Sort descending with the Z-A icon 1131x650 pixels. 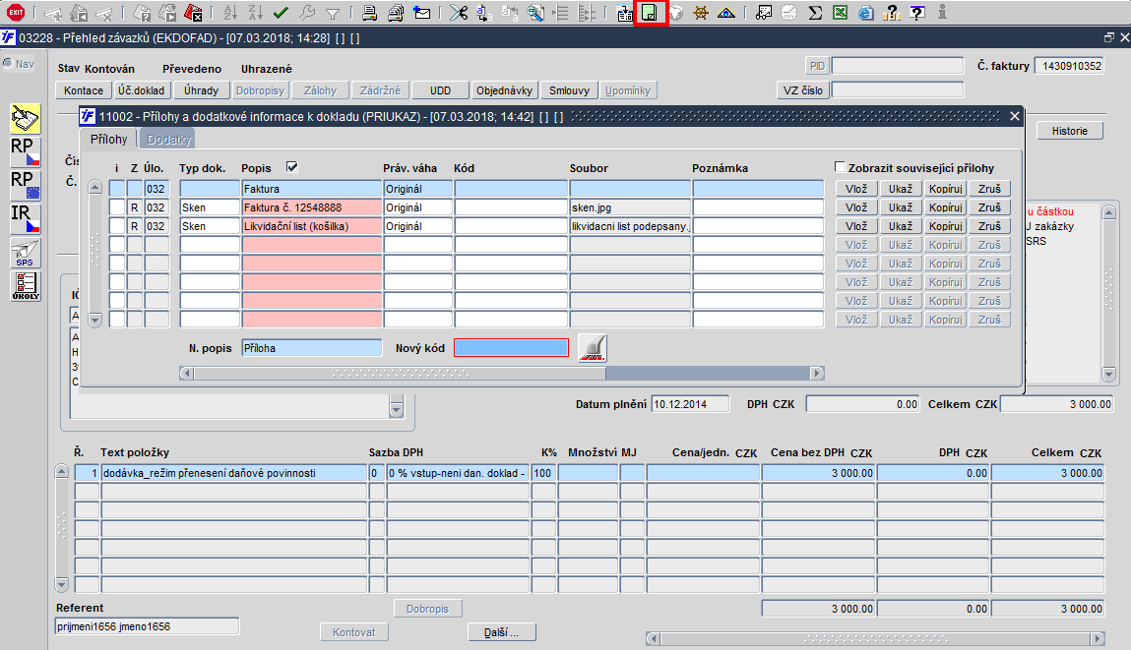click(x=255, y=12)
